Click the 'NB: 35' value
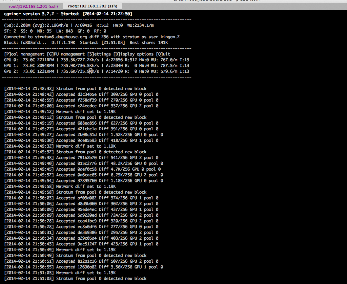Viewport: 347px width, 284px height. (44, 31)
